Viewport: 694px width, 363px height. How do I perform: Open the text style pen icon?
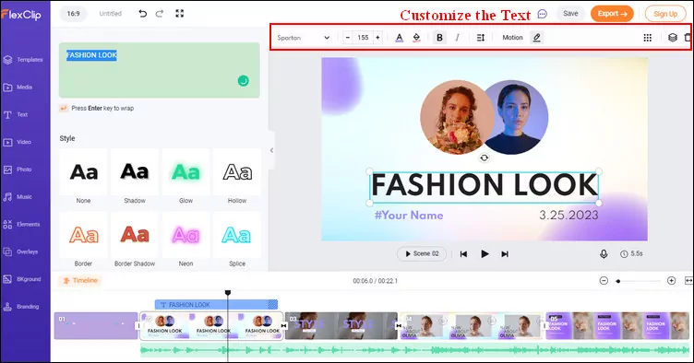[536, 38]
